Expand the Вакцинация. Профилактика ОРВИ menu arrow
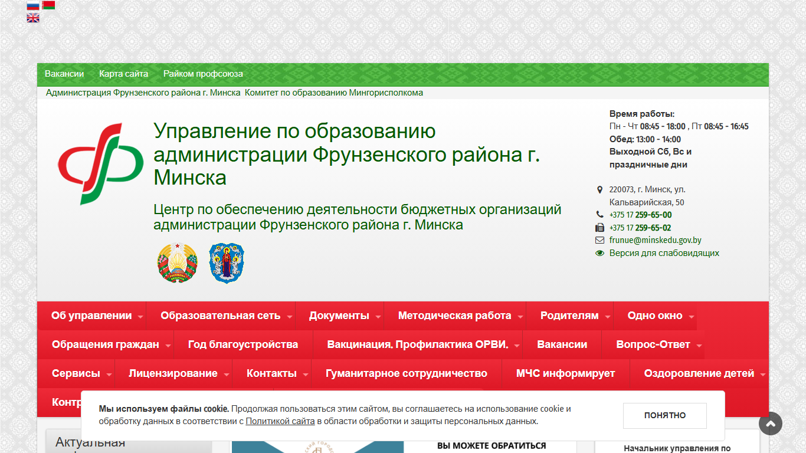The image size is (806, 453). click(517, 346)
